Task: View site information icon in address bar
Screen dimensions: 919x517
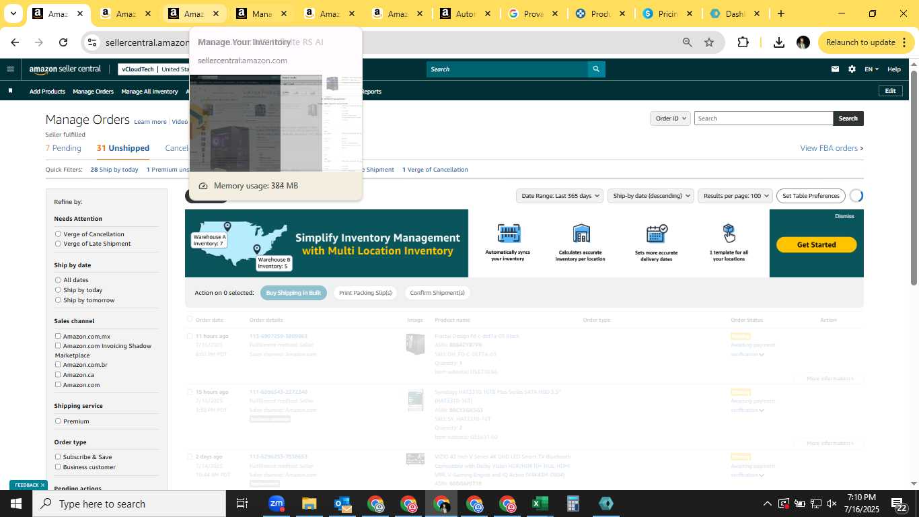Action: coord(92,42)
